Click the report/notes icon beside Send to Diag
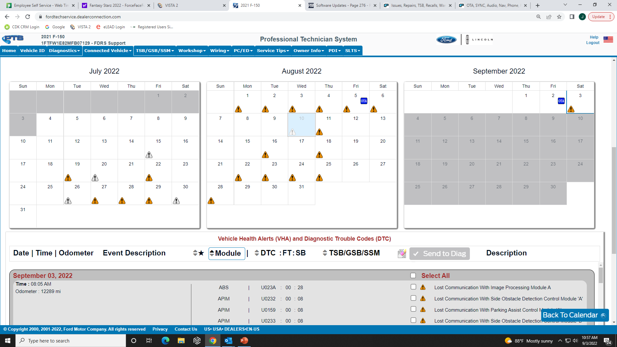The height and width of the screenshot is (347, 617). (402, 253)
